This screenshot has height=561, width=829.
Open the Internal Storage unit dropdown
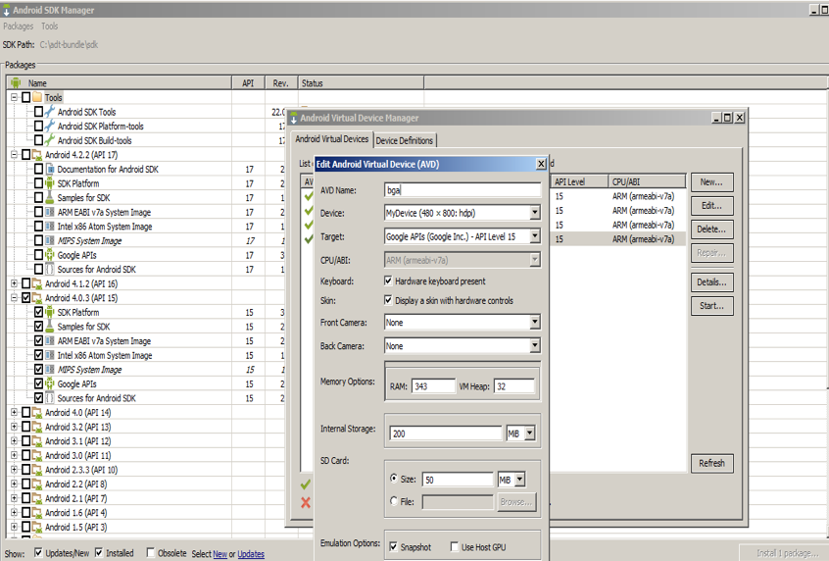point(530,433)
